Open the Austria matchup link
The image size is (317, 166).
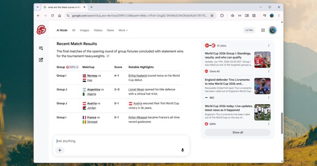(92, 103)
